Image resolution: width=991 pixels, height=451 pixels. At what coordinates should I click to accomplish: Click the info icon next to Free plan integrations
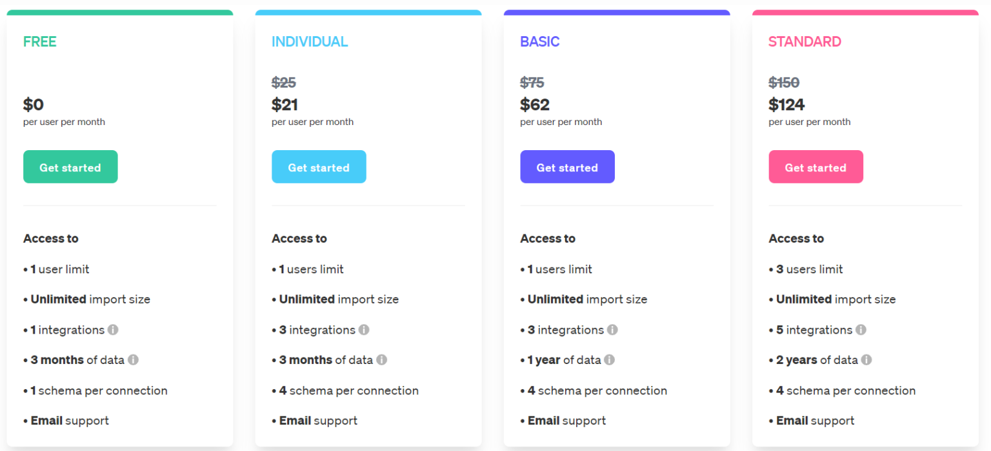[x=114, y=330]
